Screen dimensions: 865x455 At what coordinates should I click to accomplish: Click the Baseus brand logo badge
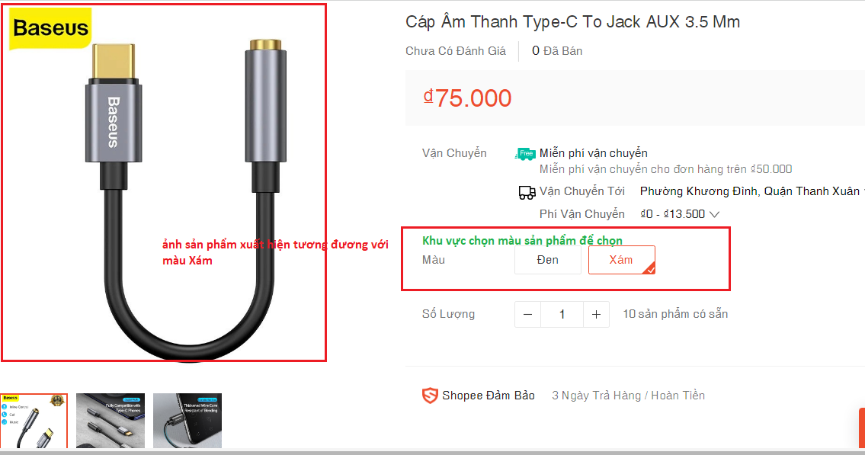coord(50,28)
